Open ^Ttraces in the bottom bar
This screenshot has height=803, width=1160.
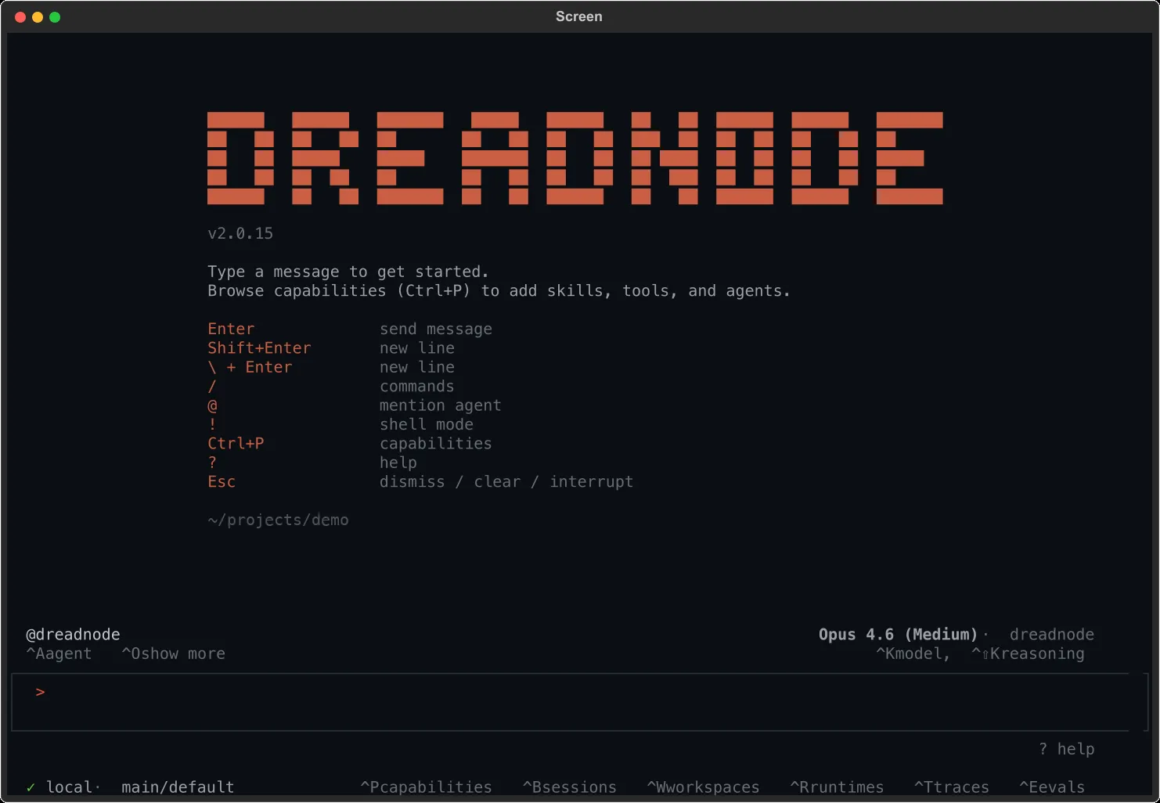coord(952,787)
